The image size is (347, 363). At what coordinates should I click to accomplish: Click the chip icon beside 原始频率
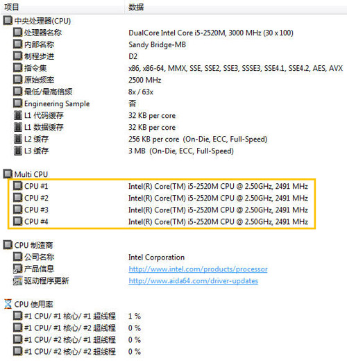[17, 80]
